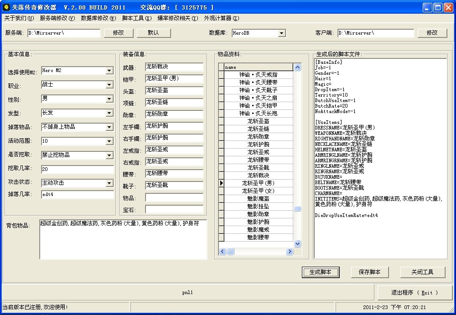Click the 生成脚本 button

point(320,272)
